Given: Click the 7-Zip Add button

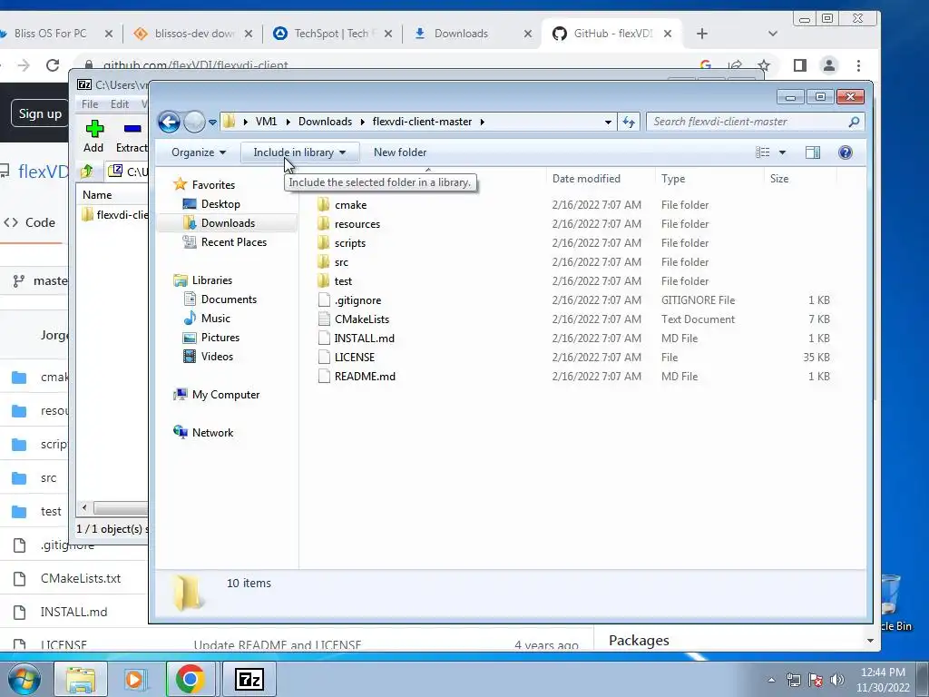Looking at the screenshot, I should (x=93, y=136).
